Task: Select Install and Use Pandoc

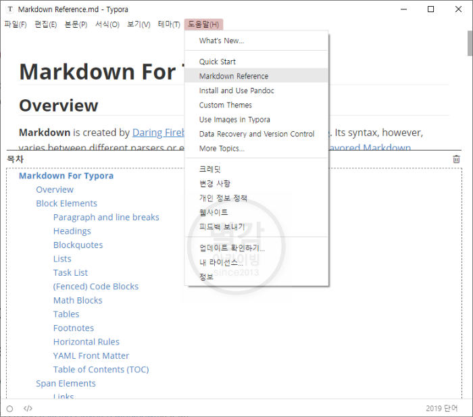Action: (256, 91)
